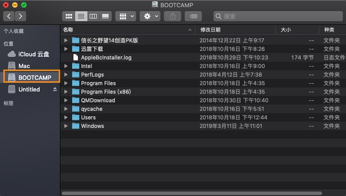Click the Share toolbar button
Image resolution: width=346 pixels, height=196 pixels.
coord(173,16)
